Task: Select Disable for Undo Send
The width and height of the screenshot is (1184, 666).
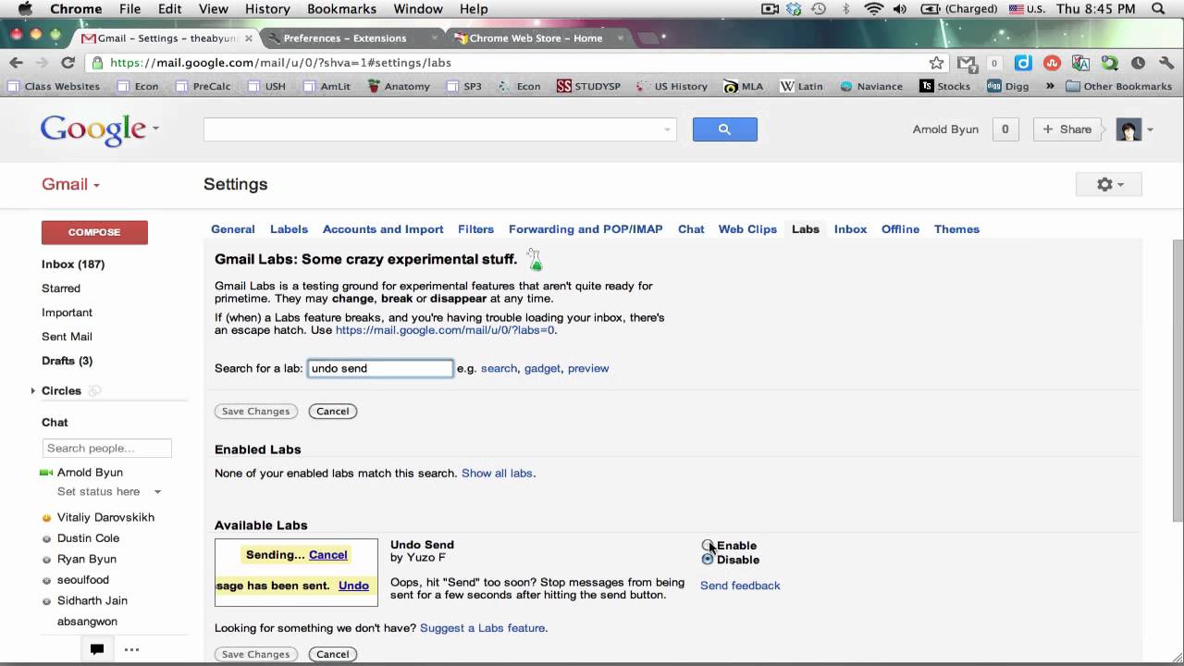Action: 708,560
